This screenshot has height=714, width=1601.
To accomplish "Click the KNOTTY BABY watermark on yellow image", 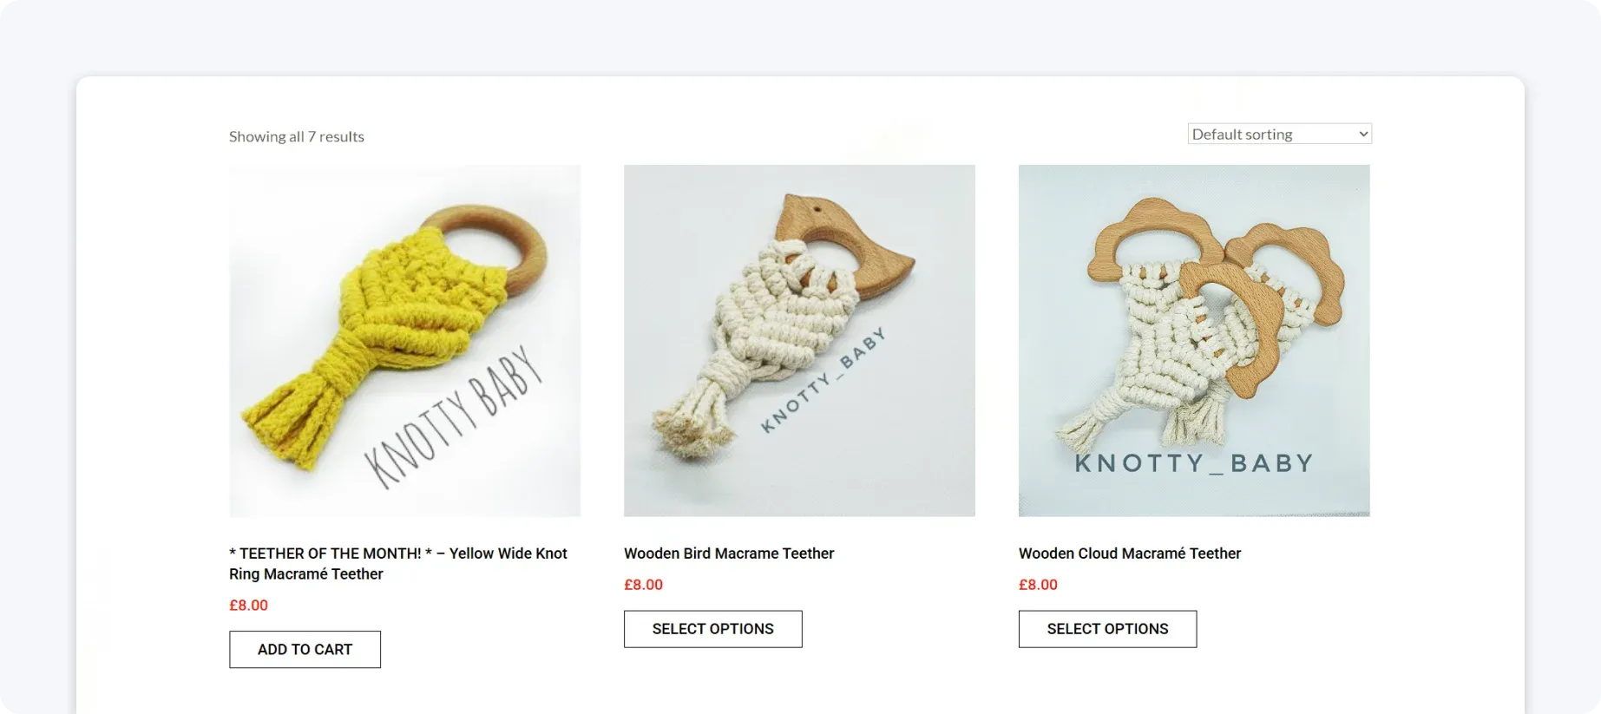I will (453, 416).
